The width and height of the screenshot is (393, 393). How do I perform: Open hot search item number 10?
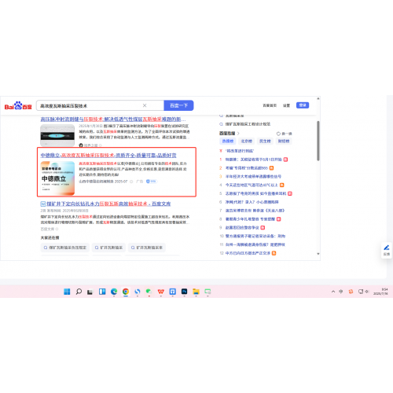click(x=255, y=236)
